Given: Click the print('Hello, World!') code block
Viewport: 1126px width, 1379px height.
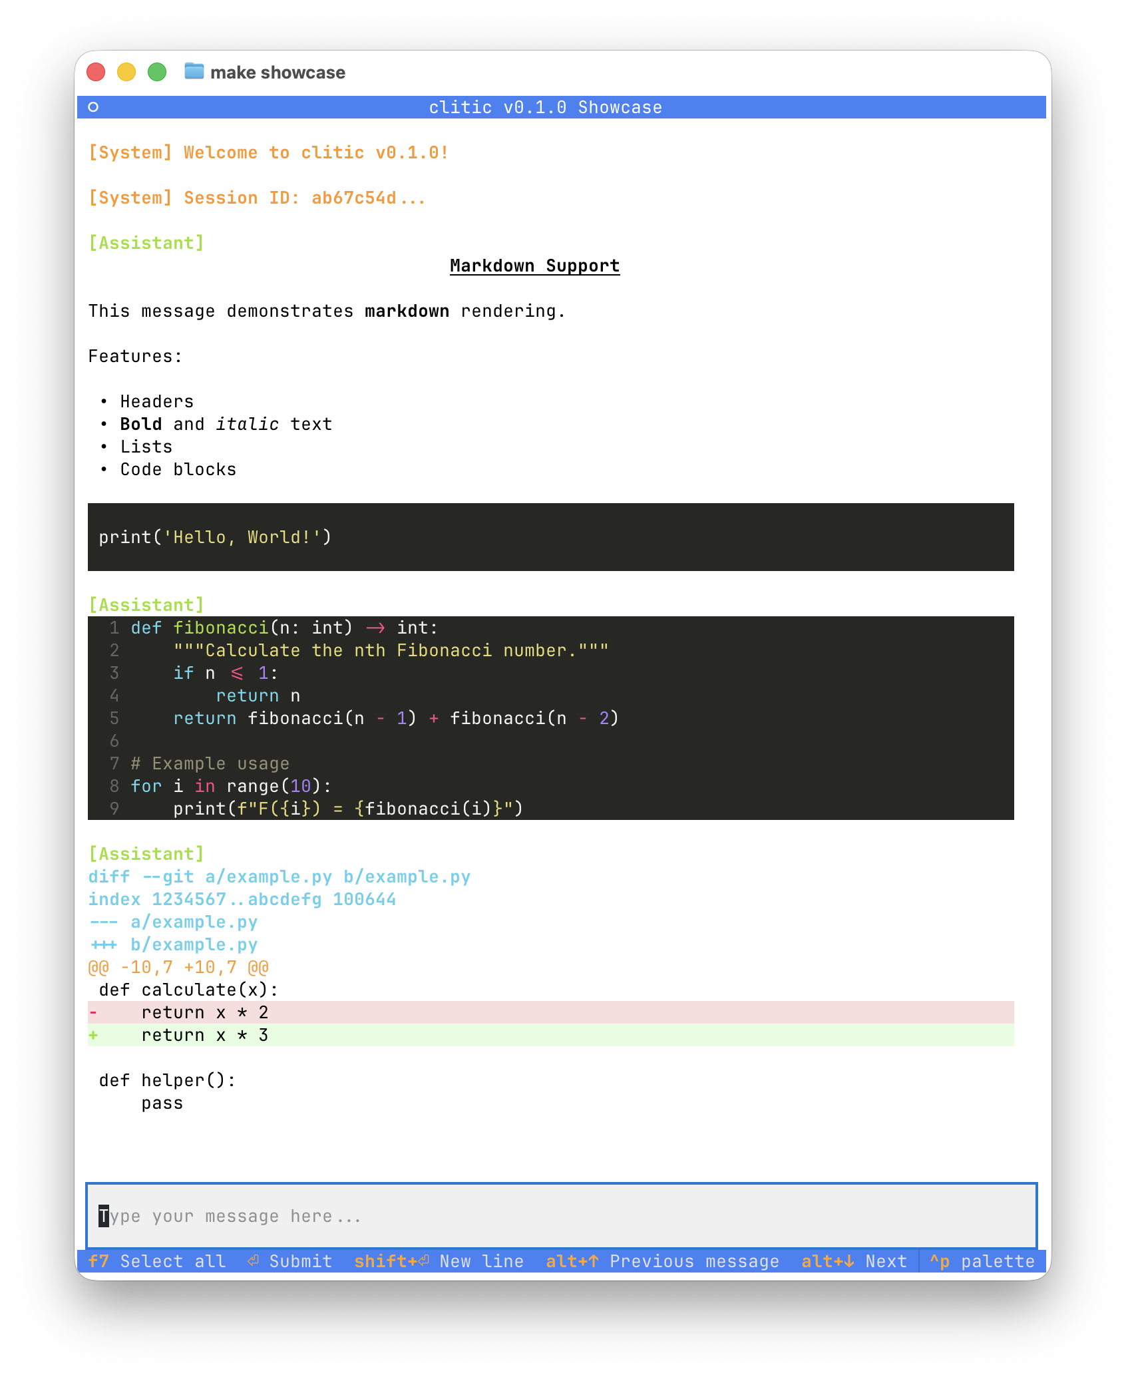Looking at the screenshot, I should click(551, 537).
